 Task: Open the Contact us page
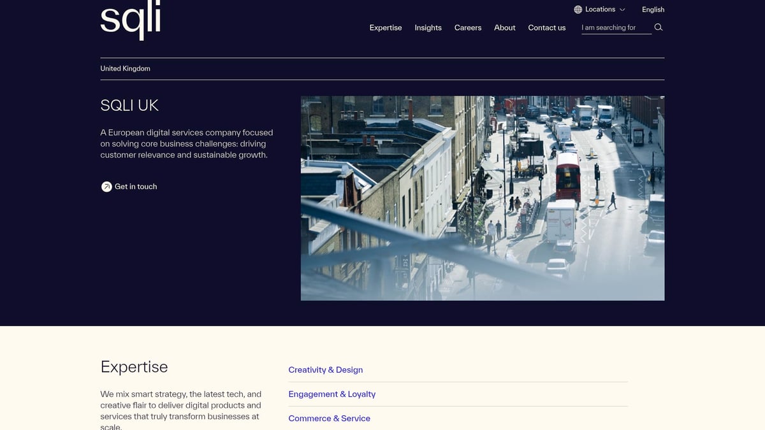[546, 27]
